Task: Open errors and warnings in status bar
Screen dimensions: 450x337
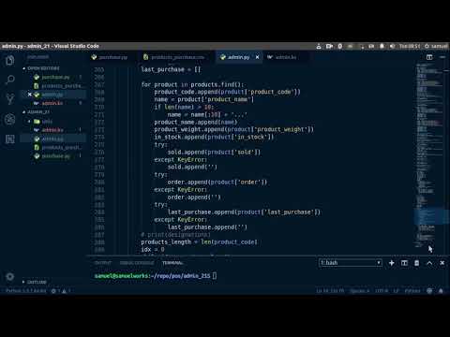Action: tap(61, 291)
